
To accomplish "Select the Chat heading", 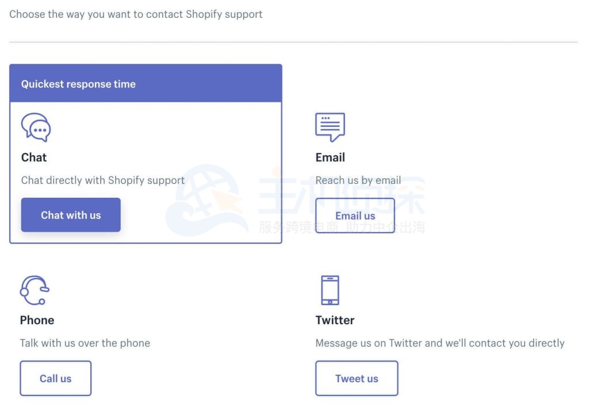I will click(34, 157).
